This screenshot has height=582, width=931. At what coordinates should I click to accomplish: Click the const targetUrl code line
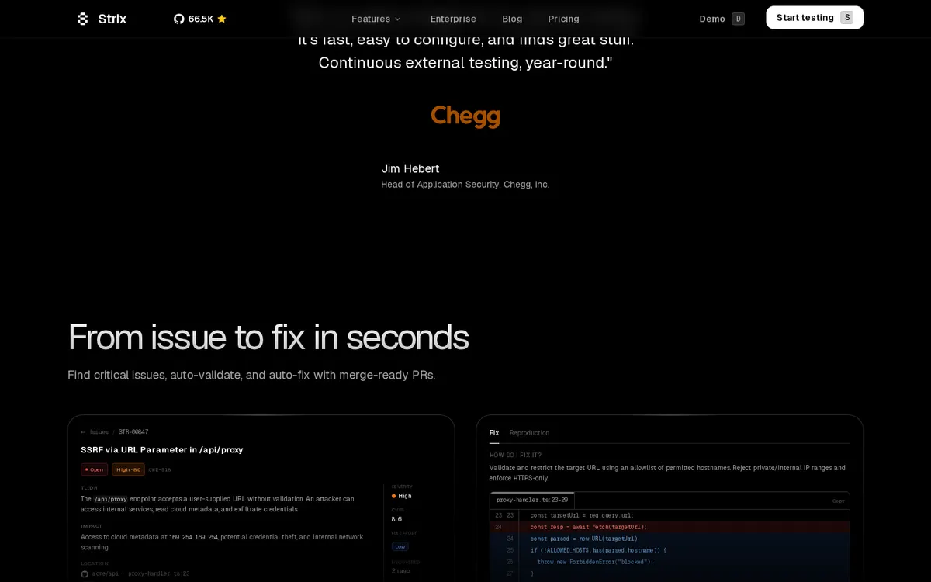582,515
